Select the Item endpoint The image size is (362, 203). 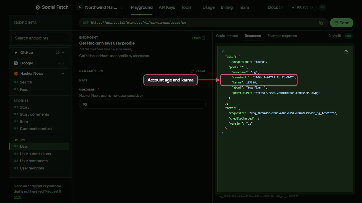click(39, 122)
